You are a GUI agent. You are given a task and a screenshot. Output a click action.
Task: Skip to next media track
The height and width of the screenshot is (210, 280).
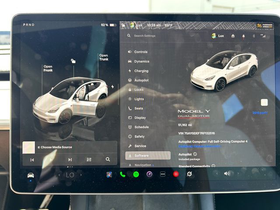click(70, 160)
